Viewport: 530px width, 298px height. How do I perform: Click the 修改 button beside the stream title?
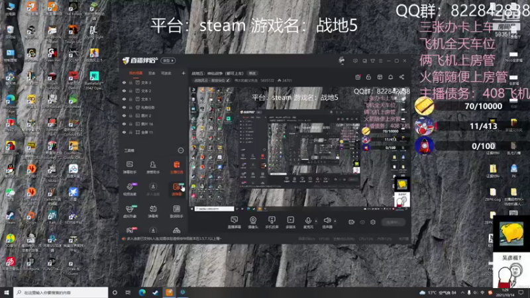252,74
